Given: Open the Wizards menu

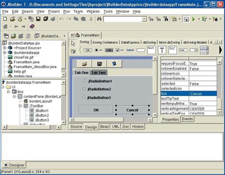Looking at the screenshot, I should (x=93, y=11).
